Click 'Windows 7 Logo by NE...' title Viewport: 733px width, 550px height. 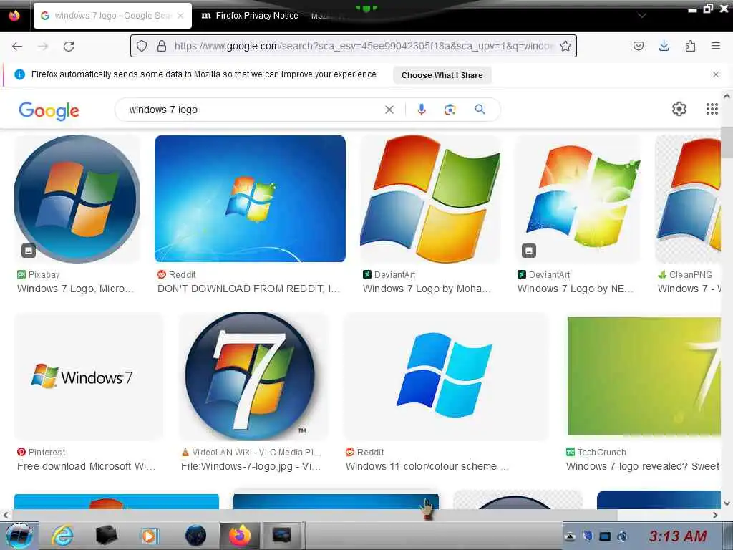576,289
